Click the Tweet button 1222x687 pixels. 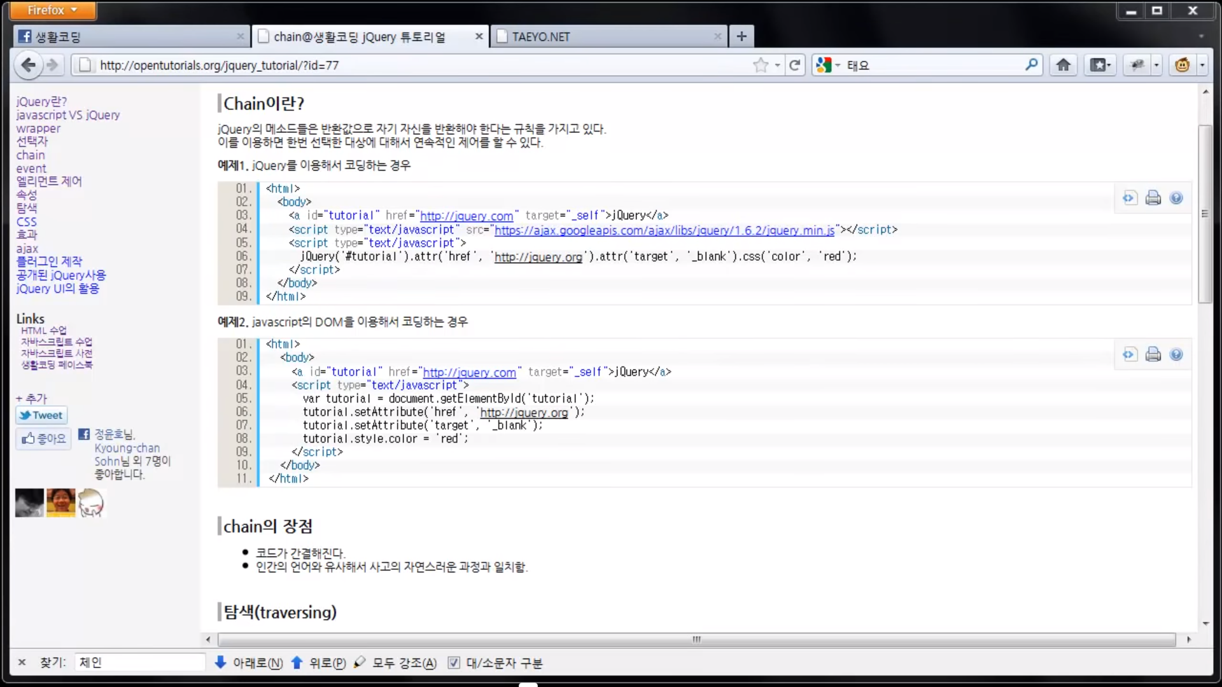point(41,415)
